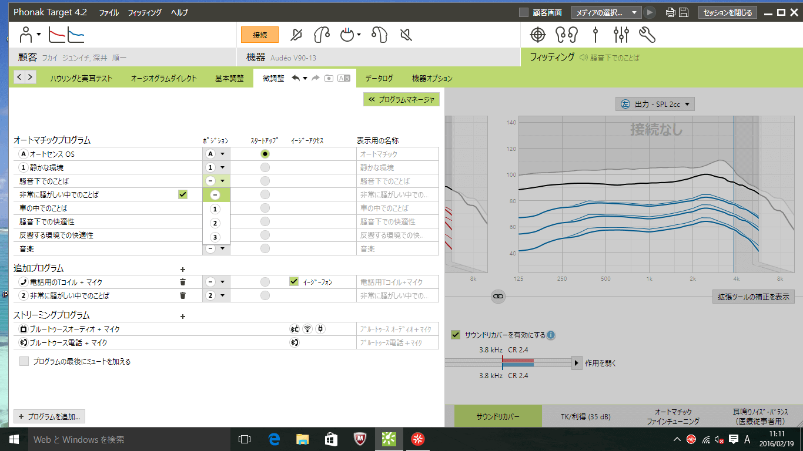Delete the 電話用のTコイル + マイク program
This screenshot has width=803, height=451.
(x=183, y=282)
